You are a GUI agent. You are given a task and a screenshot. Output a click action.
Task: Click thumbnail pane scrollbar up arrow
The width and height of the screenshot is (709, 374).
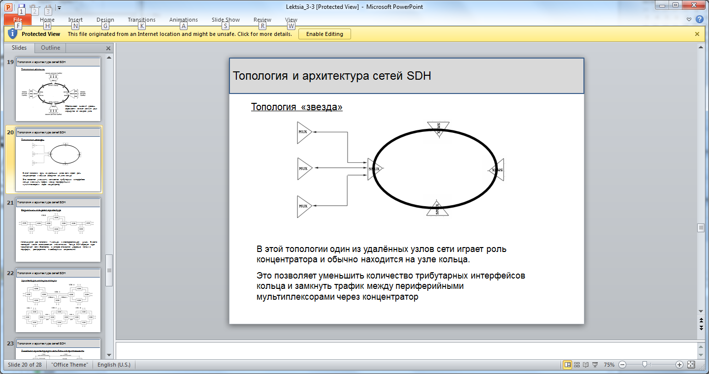pyautogui.click(x=109, y=58)
